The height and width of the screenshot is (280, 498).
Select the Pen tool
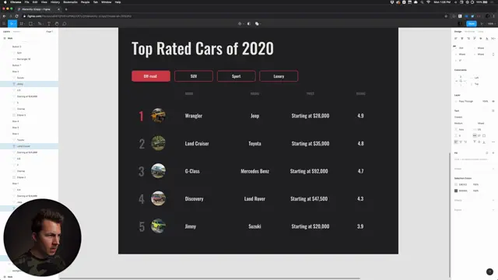coord(40,24)
